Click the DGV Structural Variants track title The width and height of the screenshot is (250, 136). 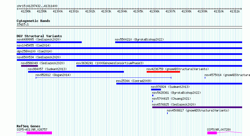pyautogui.click(x=39, y=36)
